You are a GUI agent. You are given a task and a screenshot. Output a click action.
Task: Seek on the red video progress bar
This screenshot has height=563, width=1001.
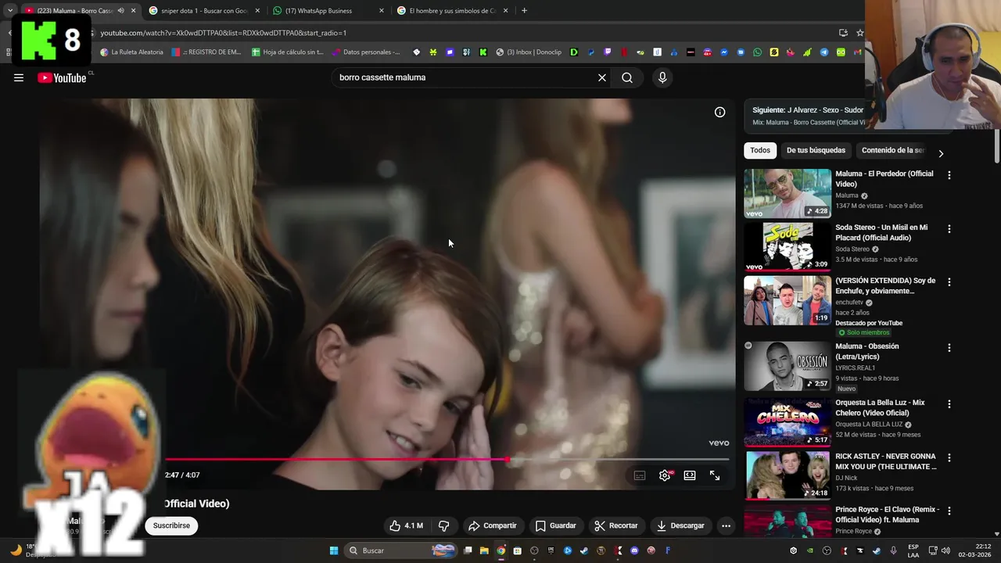point(447,459)
